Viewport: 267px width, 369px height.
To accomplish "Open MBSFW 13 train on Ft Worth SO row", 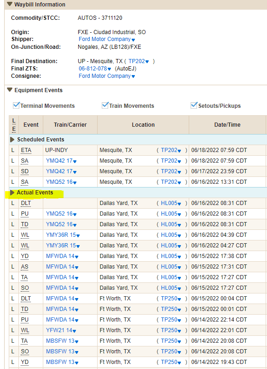I will 62,351.
